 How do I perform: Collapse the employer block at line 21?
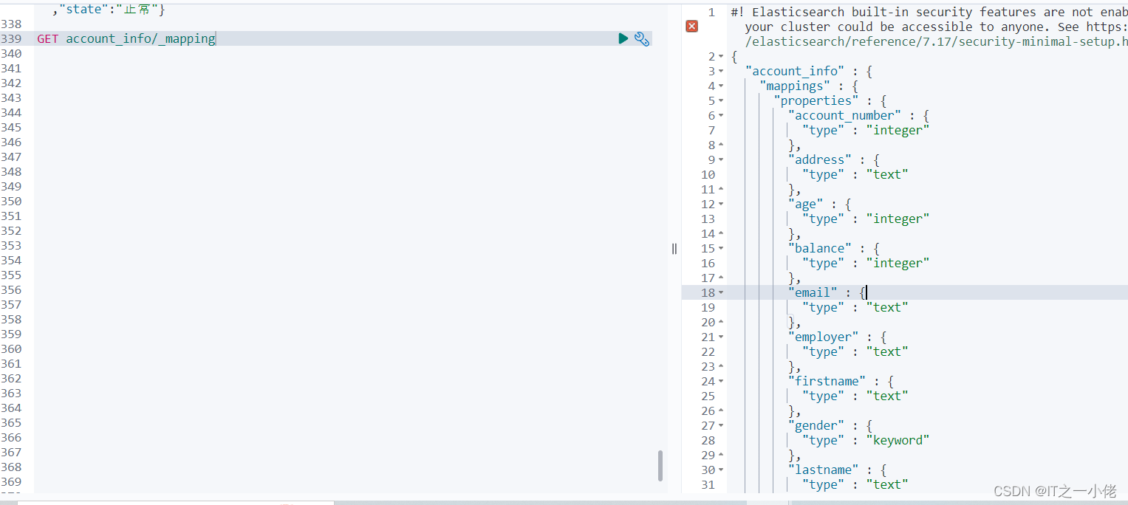coord(719,337)
